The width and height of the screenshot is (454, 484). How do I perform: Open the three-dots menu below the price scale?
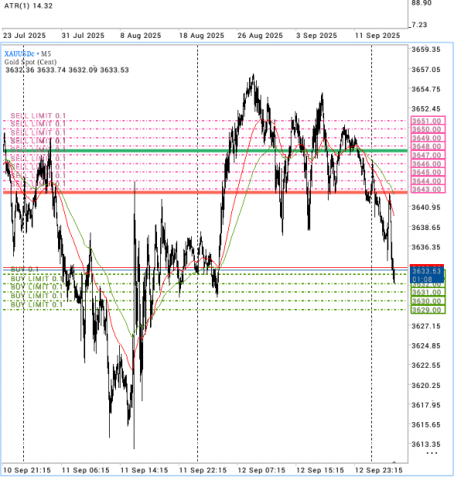click(x=432, y=453)
